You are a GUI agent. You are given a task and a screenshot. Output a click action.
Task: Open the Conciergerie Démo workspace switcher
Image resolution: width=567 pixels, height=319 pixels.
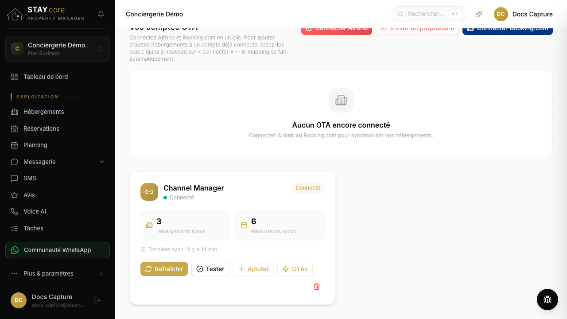[58, 49]
